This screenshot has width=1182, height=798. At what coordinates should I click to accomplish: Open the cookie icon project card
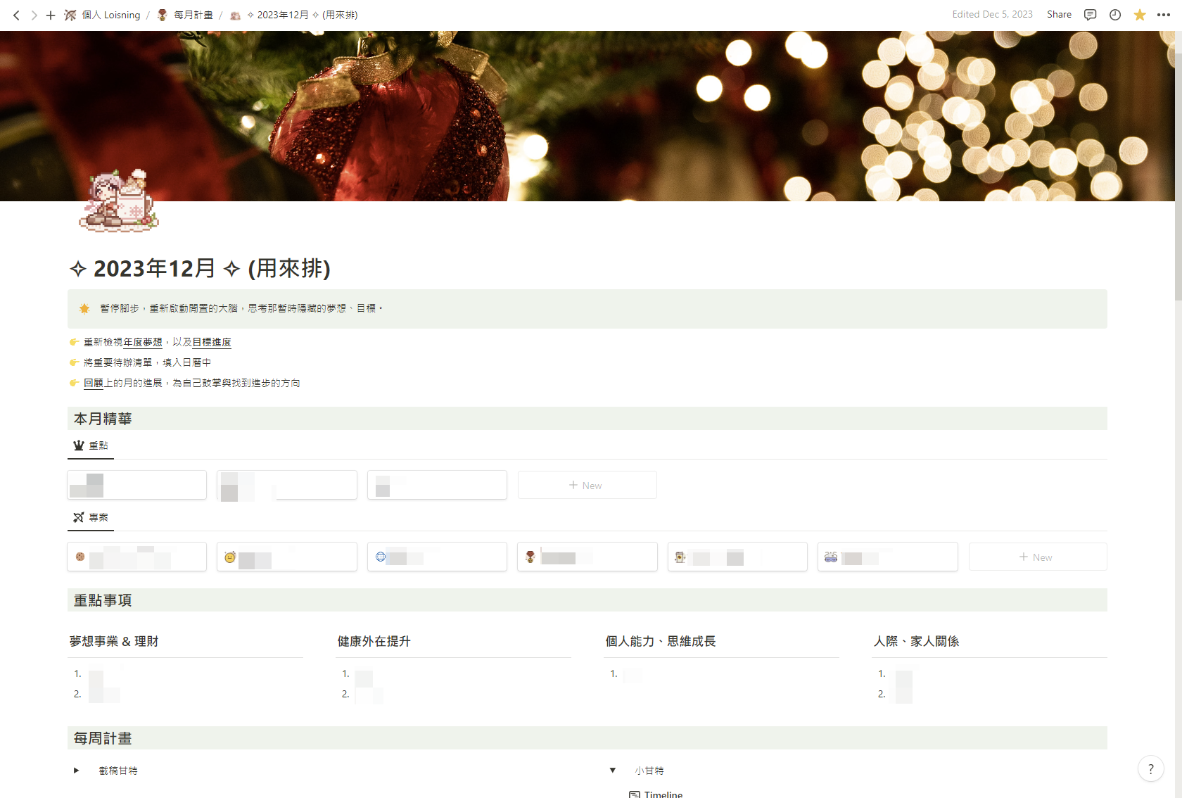pos(137,557)
